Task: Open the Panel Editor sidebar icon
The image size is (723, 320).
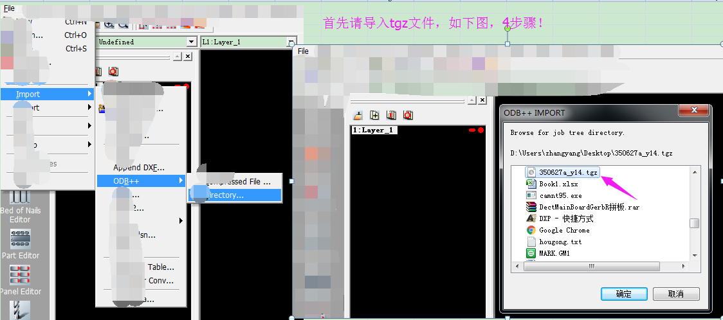Action: [21, 280]
